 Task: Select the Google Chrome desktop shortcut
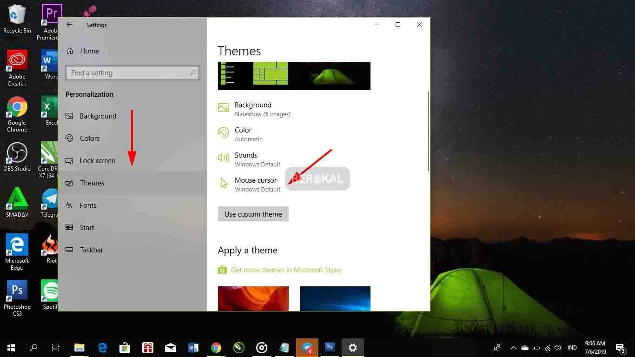point(17,114)
